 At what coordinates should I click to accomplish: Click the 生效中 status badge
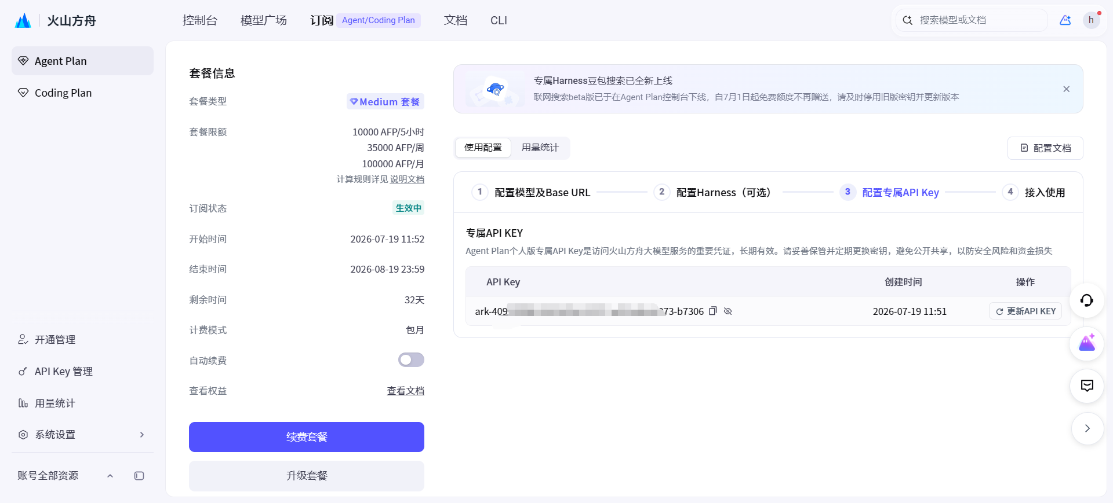[409, 208]
